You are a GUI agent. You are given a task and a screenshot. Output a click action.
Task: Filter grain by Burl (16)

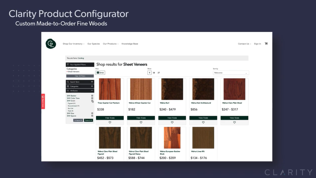coord(71,108)
